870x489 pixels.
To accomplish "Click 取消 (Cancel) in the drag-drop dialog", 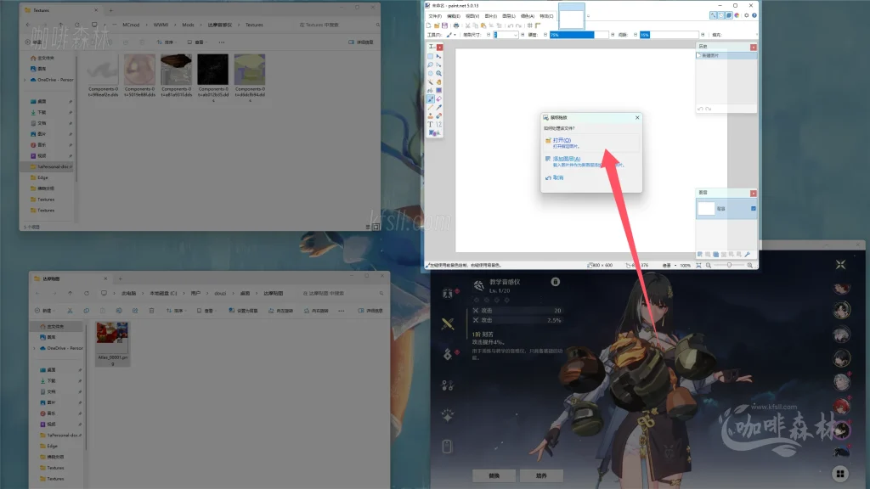I will pos(558,178).
